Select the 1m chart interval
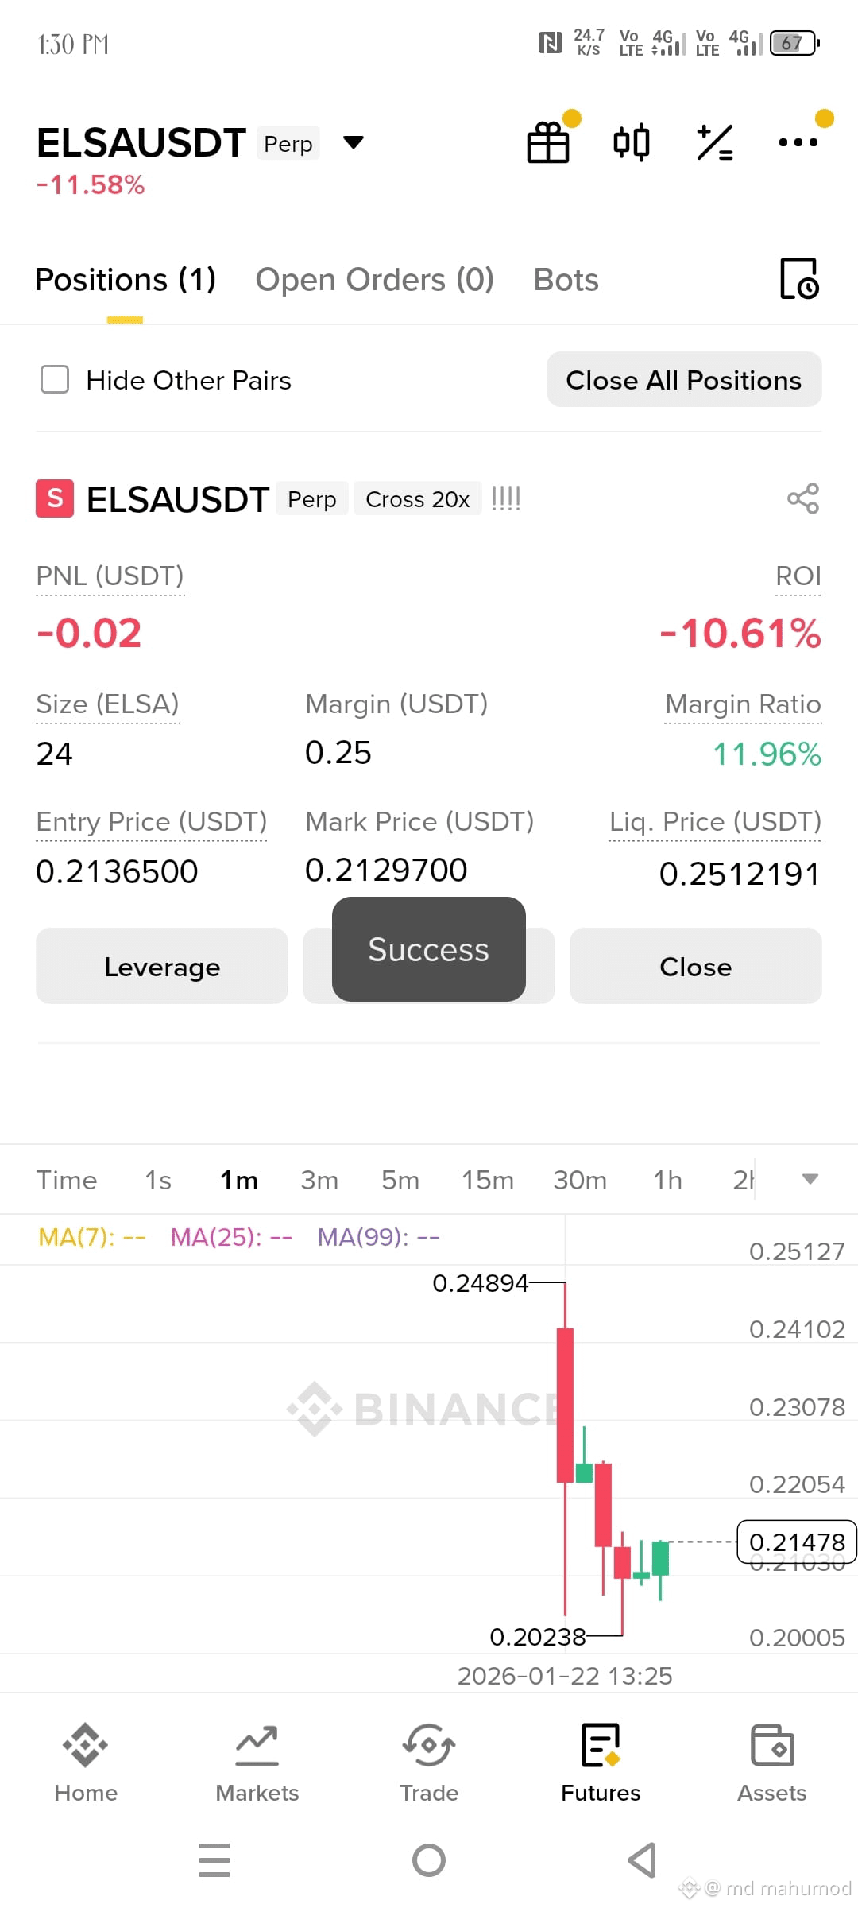The height and width of the screenshot is (1908, 858). 239,1181
